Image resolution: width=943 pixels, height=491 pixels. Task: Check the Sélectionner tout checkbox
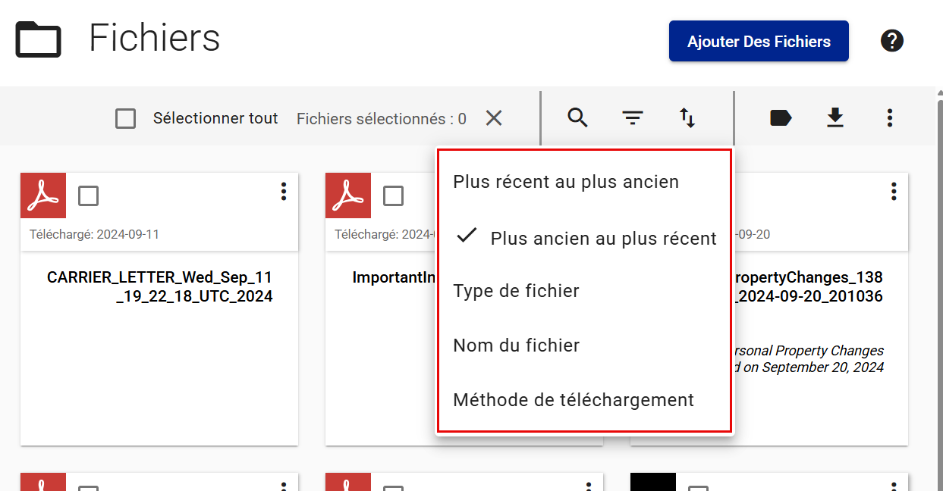click(x=126, y=119)
